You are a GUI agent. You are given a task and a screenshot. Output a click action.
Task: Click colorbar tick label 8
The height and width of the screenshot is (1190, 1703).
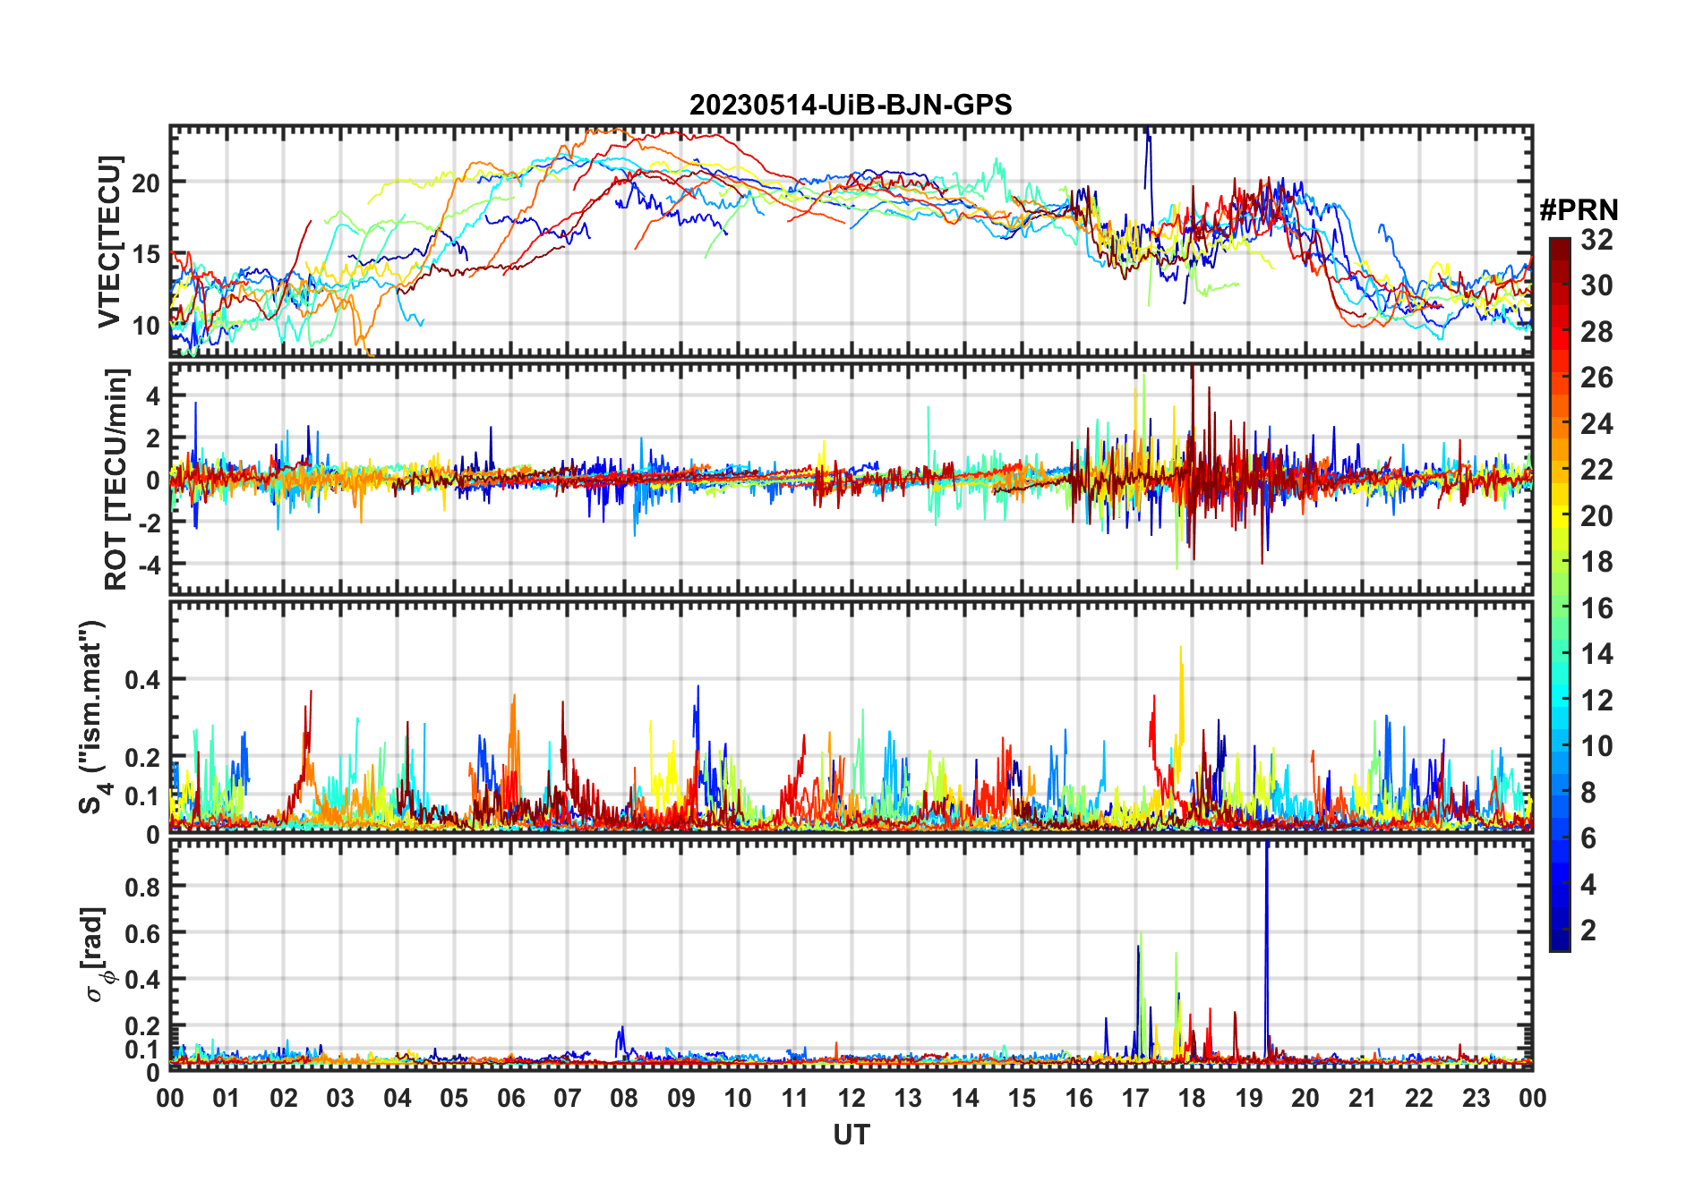(1588, 793)
